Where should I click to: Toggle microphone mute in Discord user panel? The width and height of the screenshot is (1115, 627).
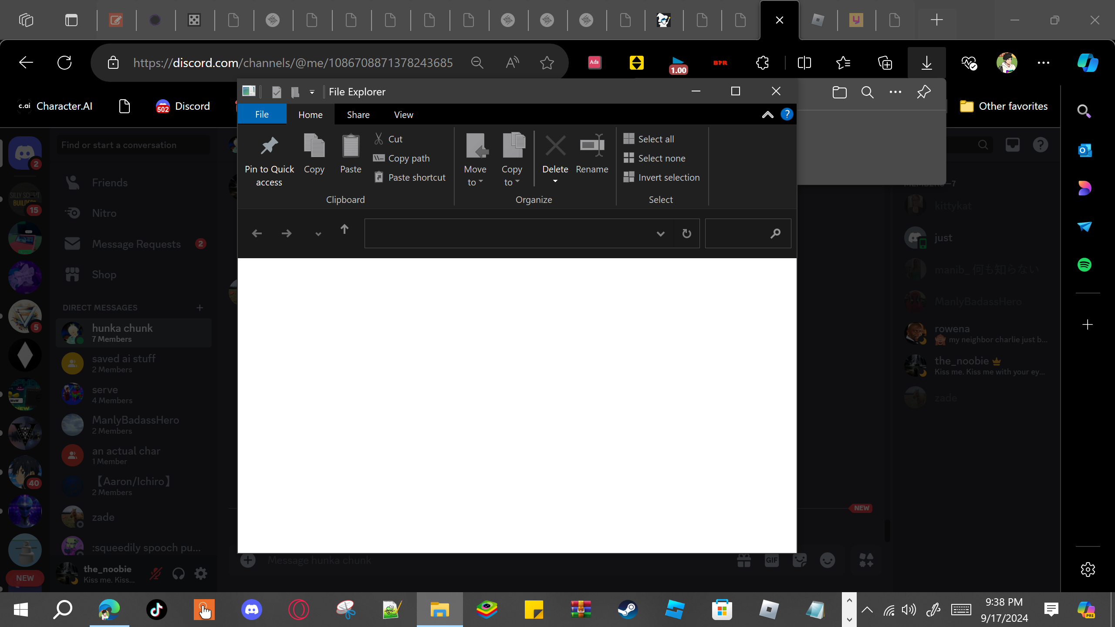[x=155, y=573]
